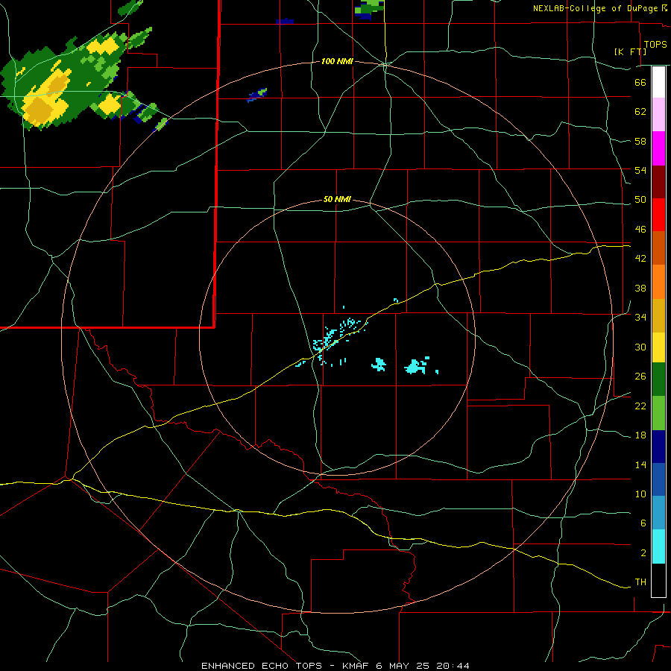
Task: Click the gold legend color segment
Action: (658, 315)
